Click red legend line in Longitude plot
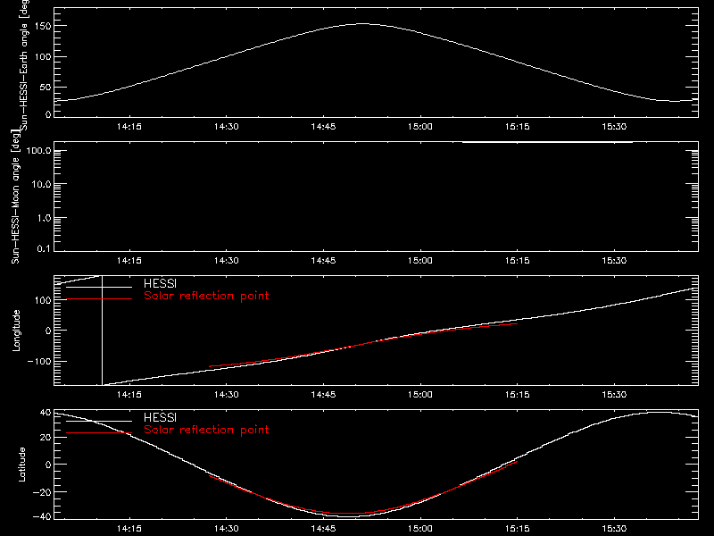 [x=99, y=299]
